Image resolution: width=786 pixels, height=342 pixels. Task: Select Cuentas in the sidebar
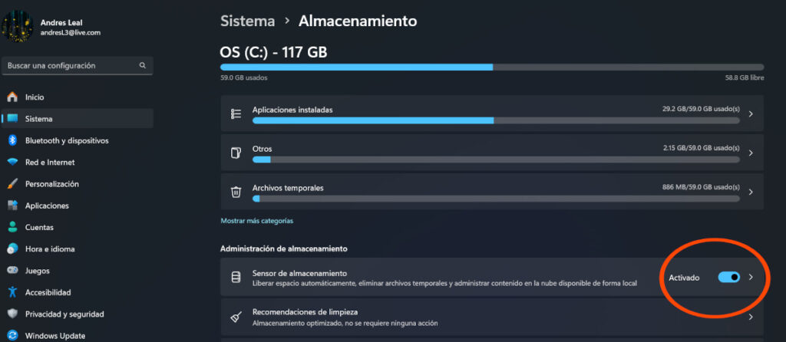click(x=39, y=227)
